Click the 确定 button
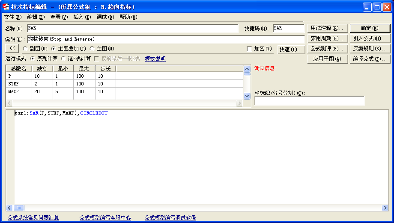 pyautogui.click(x=370, y=28)
